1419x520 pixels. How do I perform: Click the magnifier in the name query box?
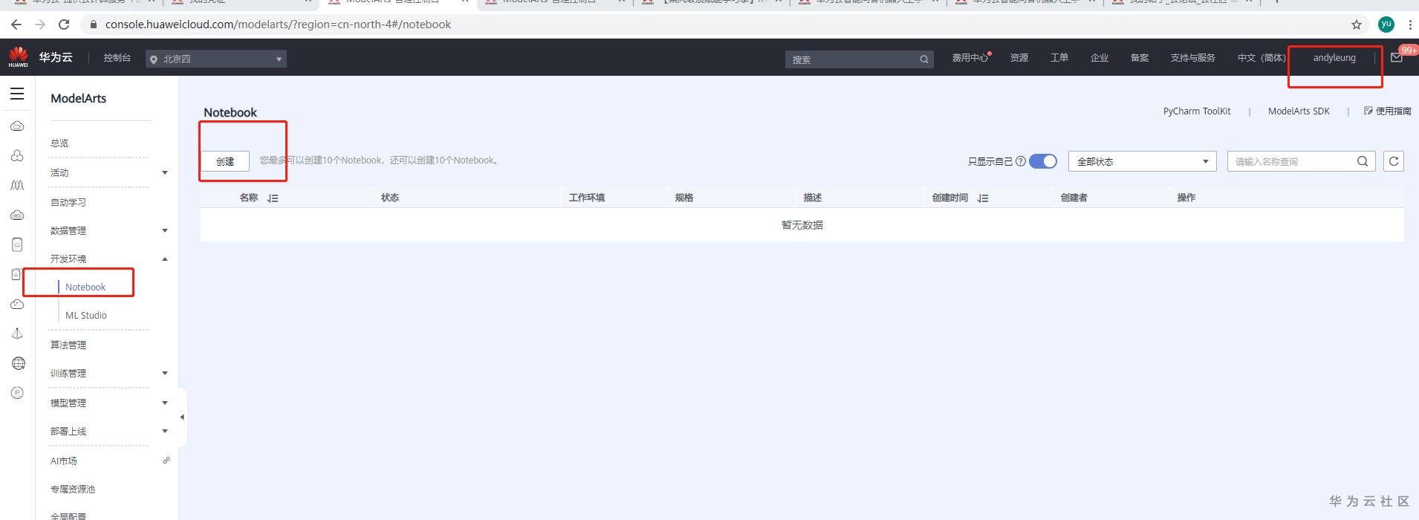coord(1362,161)
